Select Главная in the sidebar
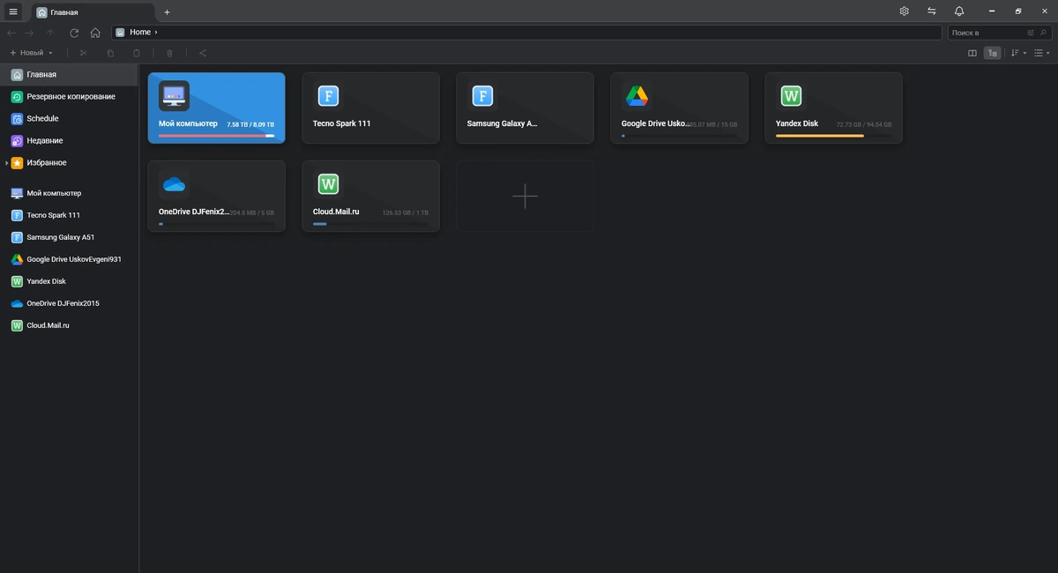The width and height of the screenshot is (1058, 573). coord(69,75)
